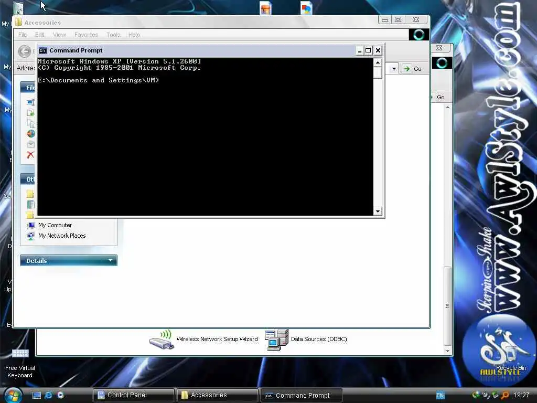537x403 pixels.
Task: Click the Go button in the rear Control Panel window
Action: click(x=441, y=97)
